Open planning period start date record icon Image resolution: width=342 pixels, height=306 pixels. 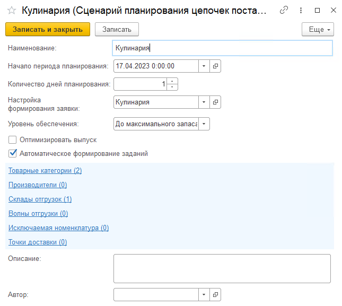click(216, 66)
